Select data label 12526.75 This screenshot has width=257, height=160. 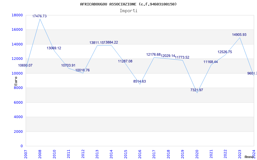coord(225,52)
